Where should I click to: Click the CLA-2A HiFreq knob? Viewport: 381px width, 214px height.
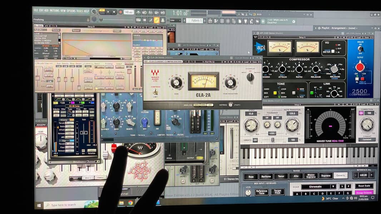point(230,105)
